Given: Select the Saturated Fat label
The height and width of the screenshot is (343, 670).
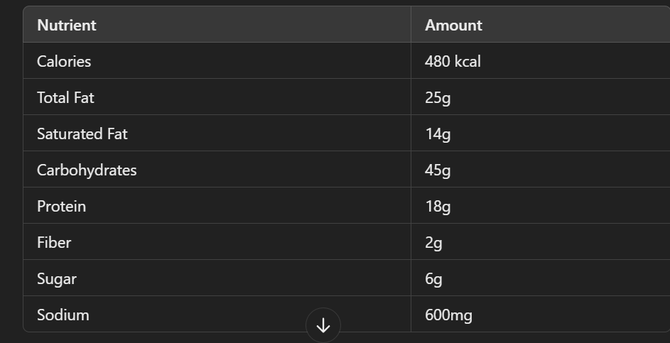Looking at the screenshot, I should pos(82,134).
